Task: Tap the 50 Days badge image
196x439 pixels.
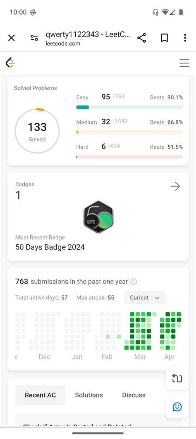Action: [x=98, y=217]
